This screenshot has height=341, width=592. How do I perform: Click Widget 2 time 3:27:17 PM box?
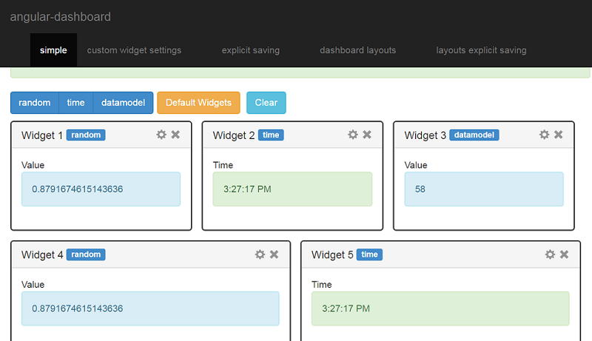(x=292, y=189)
